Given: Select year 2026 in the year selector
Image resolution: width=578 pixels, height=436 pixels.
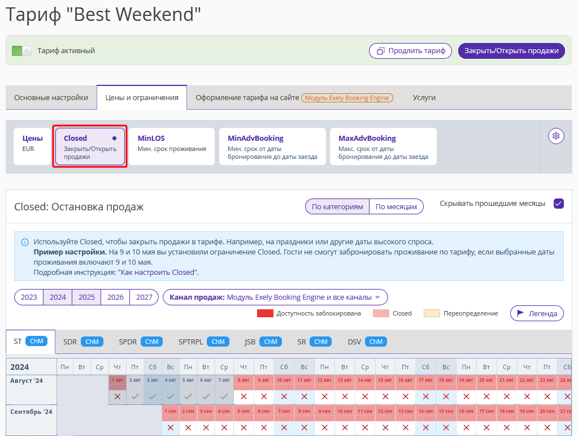Looking at the screenshot, I should (x=115, y=297).
